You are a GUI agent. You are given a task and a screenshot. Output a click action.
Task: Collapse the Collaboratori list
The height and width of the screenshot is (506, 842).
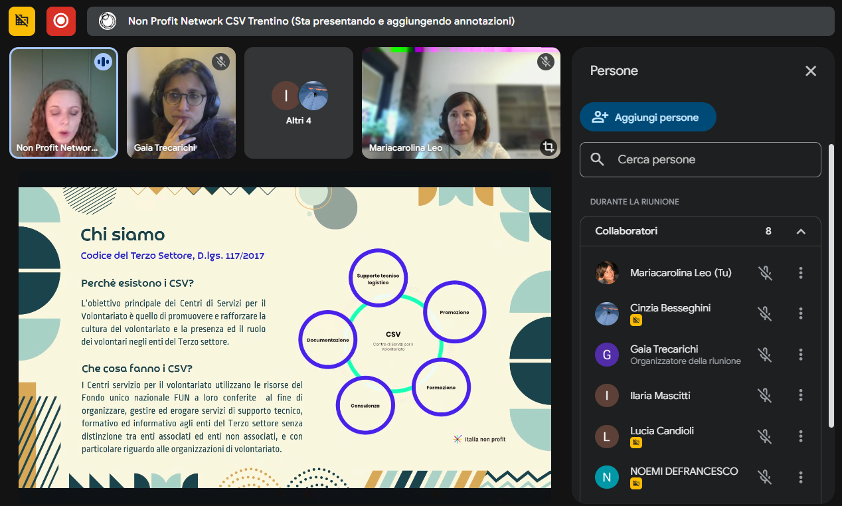click(x=800, y=231)
